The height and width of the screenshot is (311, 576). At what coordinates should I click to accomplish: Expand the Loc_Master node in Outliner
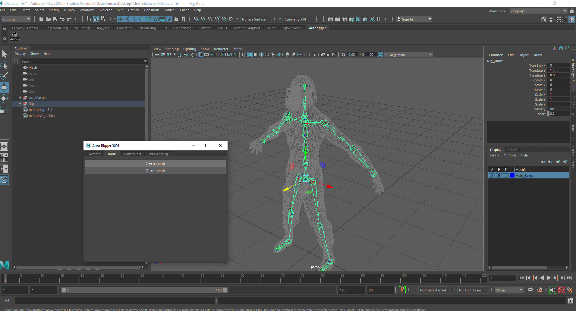tap(20, 98)
